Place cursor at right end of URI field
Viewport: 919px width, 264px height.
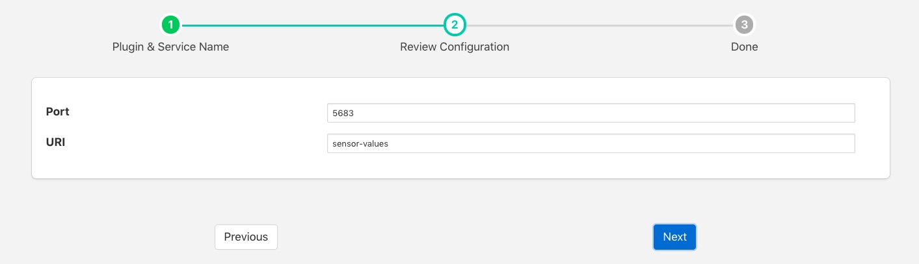[x=846, y=143]
